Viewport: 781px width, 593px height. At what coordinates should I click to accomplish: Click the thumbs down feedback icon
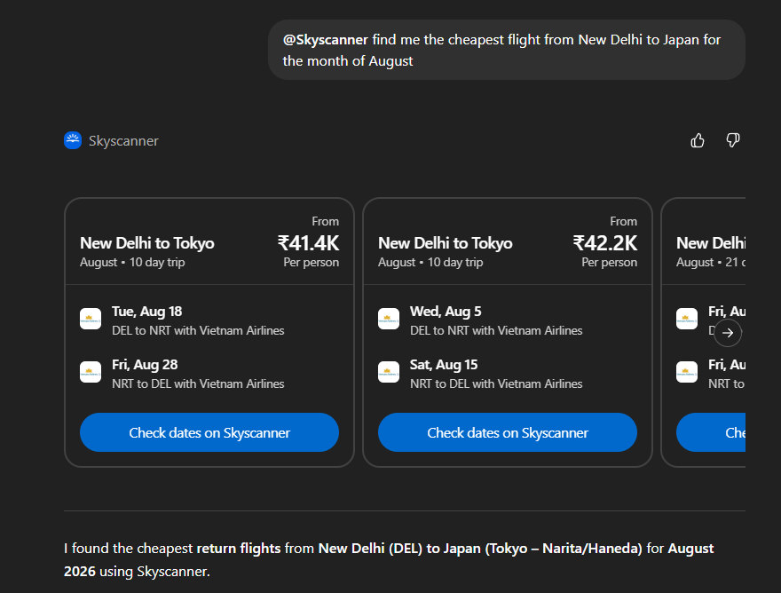733,140
